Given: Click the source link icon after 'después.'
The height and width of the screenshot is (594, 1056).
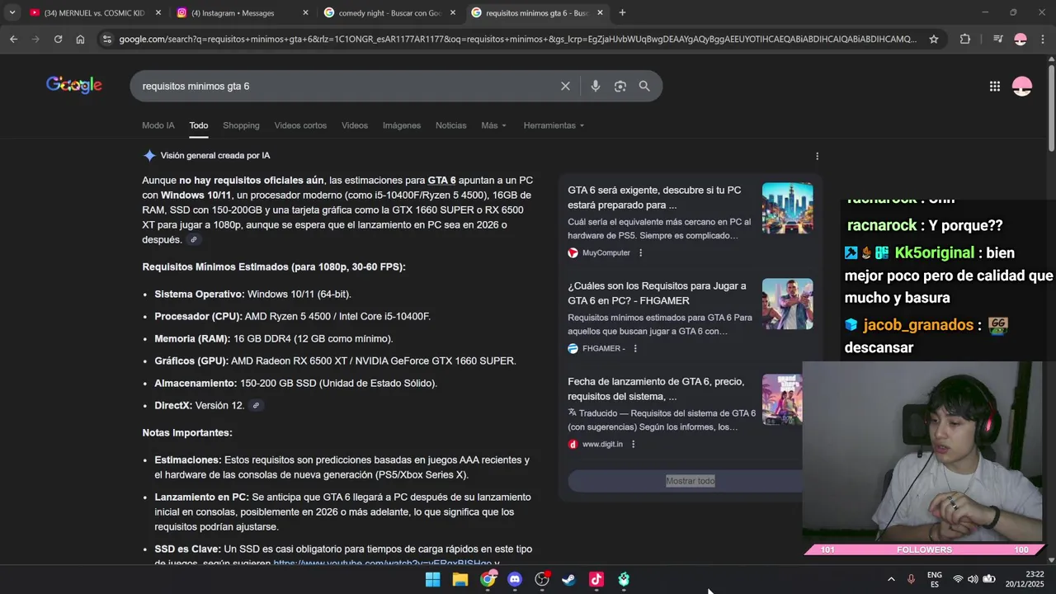Looking at the screenshot, I should [194, 240].
